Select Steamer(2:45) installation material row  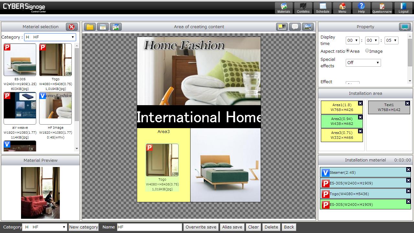365,172
